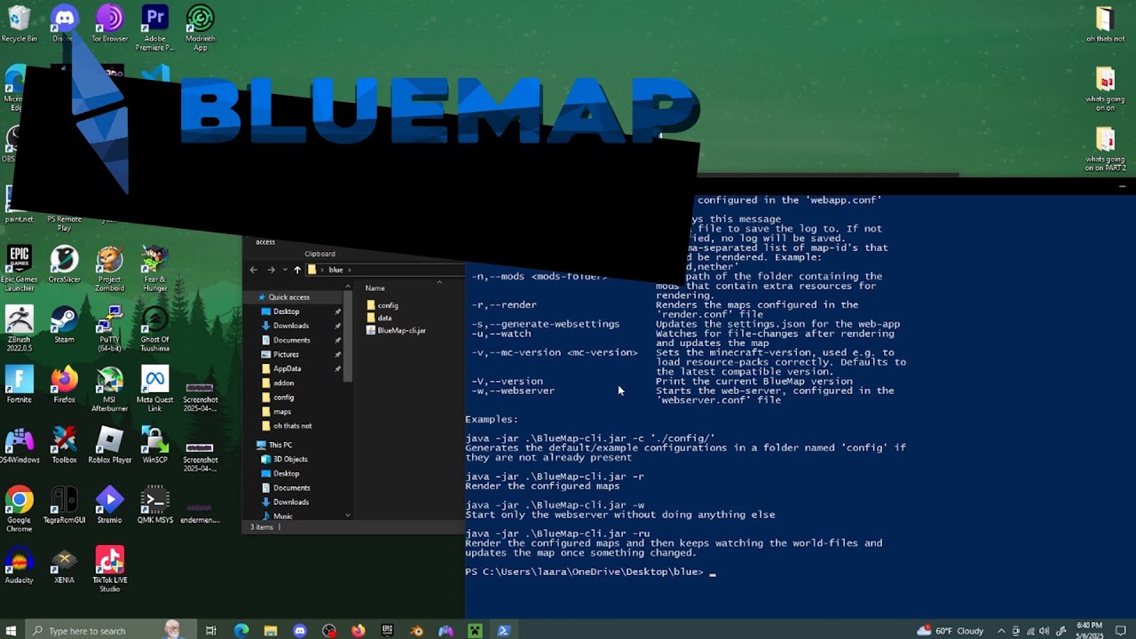Switch to PowerShell on the taskbar
1136x639 pixels.
pos(504,631)
